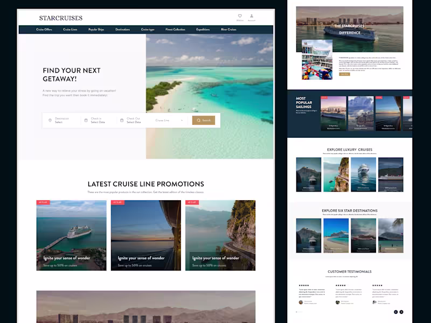Open the Finest Collection menu item
Viewport: 431px width, 323px height.
tap(175, 30)
